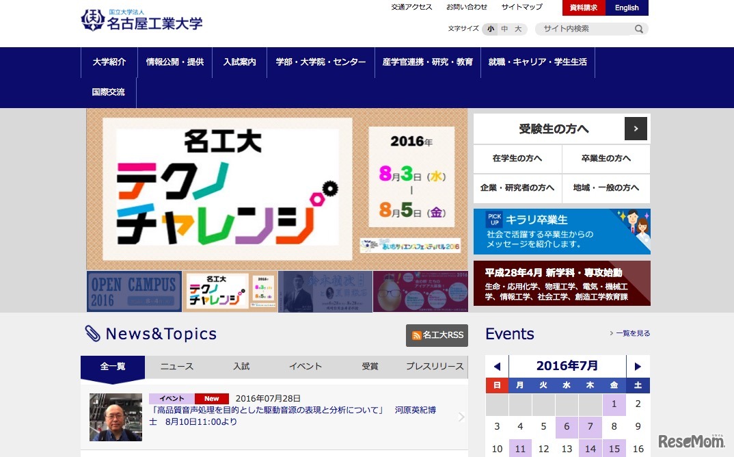The height and width of the screenshot is (457, 734).
Task: Click the site search magnifying glass icon
Action: click(x=638, y=29)
